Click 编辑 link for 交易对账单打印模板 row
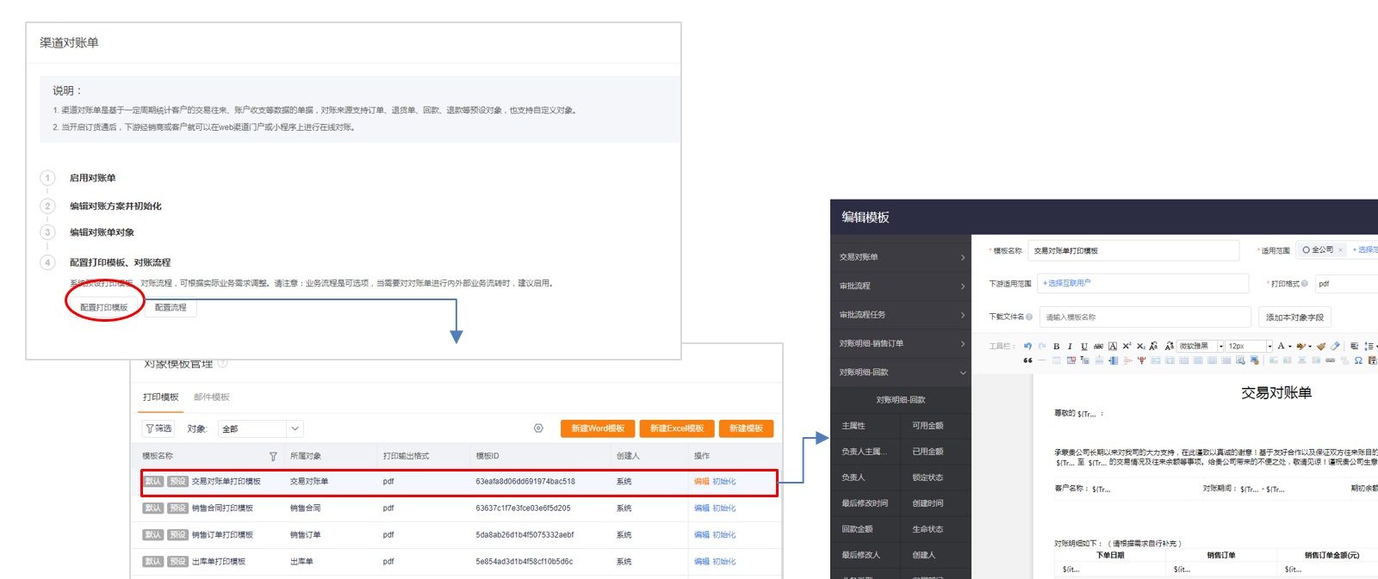The width and height of the screenshot is (1378, 579). click(701, 482)
